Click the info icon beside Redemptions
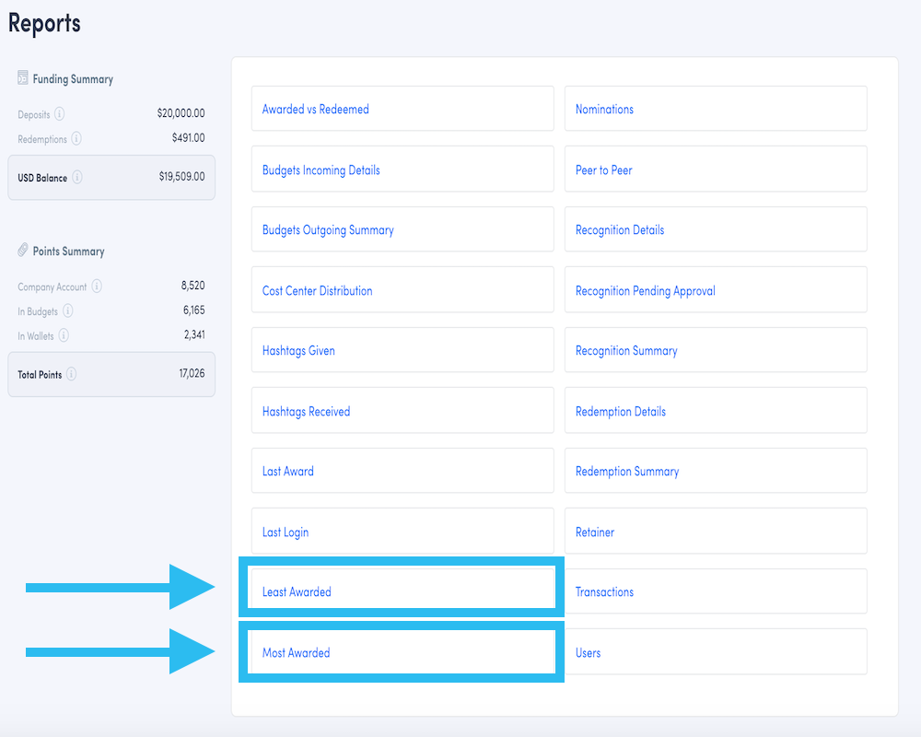Screen dimensions: 921x737 pyautogui.click(x=75, y=138)
